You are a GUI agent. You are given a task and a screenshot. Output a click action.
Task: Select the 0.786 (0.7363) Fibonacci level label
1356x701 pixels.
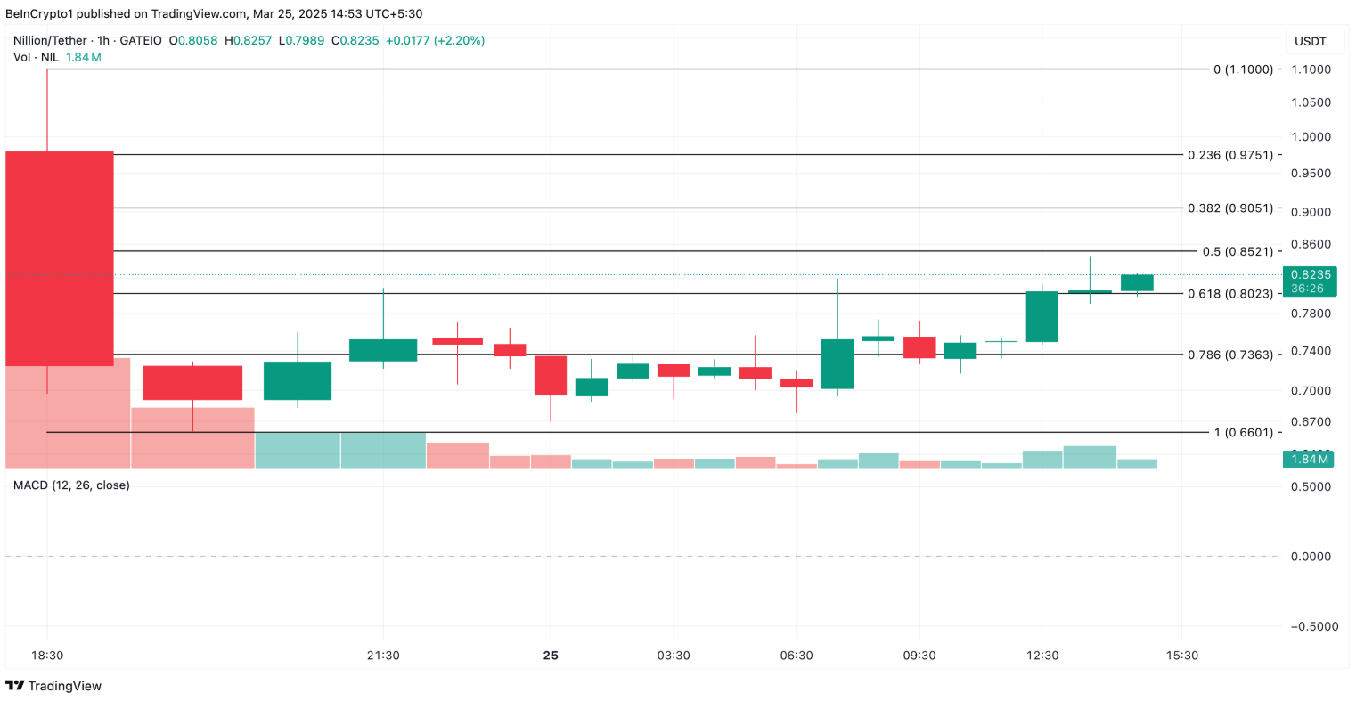pos(1230,355)
